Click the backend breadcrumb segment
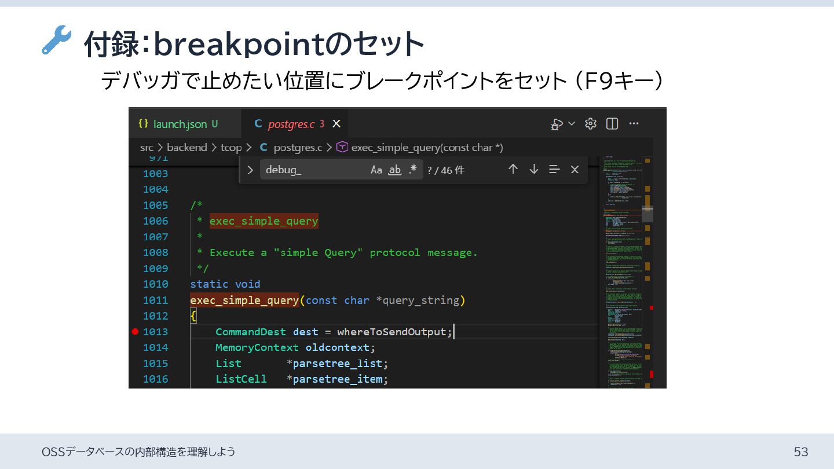Image resolution: width=834 pixels, height=469 pixels. [x=186, y=148]
